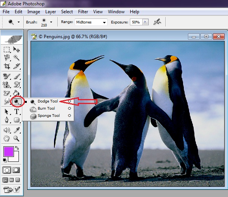Switch to Full Screen mode without menu
This screenshot has height=197, width=228.
(18, 180)
